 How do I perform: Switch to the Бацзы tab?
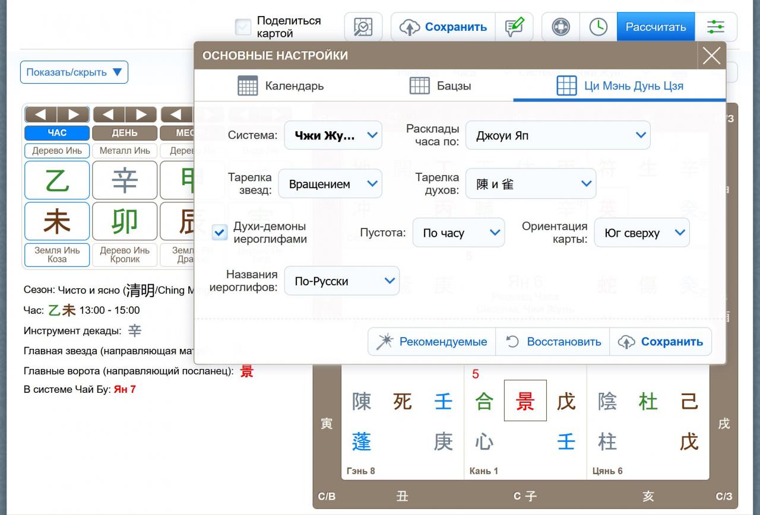(441, 86)
